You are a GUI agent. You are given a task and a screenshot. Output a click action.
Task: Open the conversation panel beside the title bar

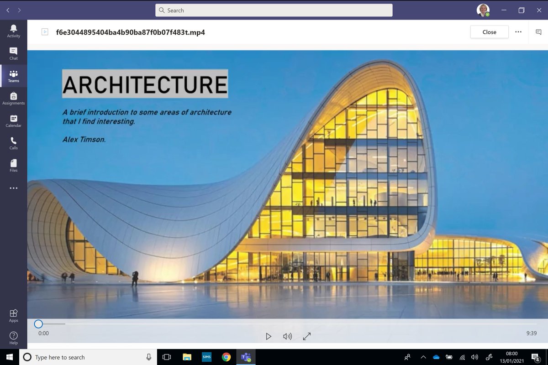click(x=538, y=32)
